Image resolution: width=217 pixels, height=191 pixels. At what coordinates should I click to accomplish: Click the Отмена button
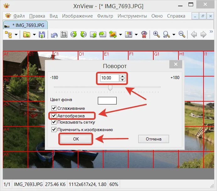click(154, 139)
